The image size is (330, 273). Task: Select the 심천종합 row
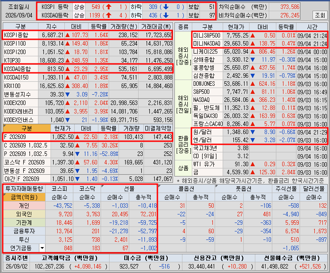(x=260, y=76)
